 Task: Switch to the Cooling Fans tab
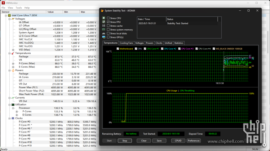pyautogui.click(x=126, y=43)
